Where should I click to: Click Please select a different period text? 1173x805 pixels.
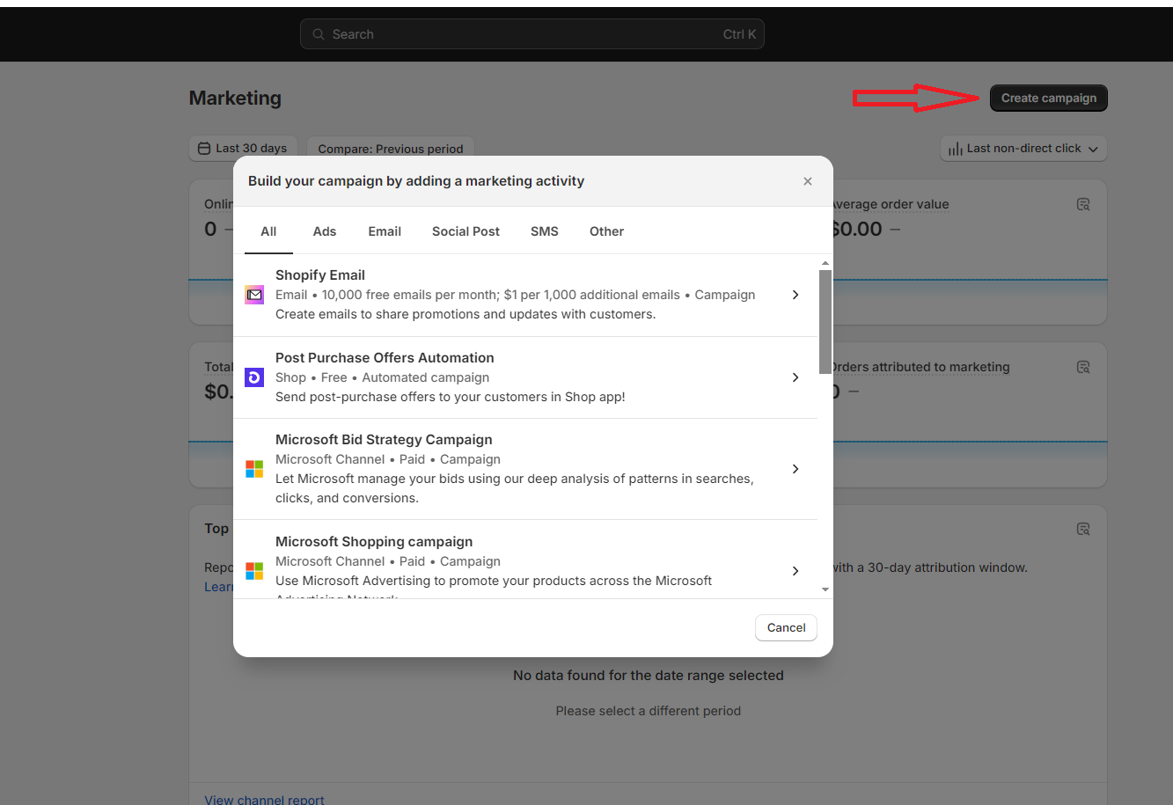point(649,711)
